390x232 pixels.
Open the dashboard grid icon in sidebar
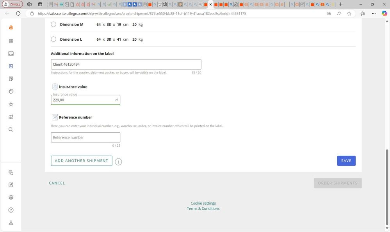[11, 41]
